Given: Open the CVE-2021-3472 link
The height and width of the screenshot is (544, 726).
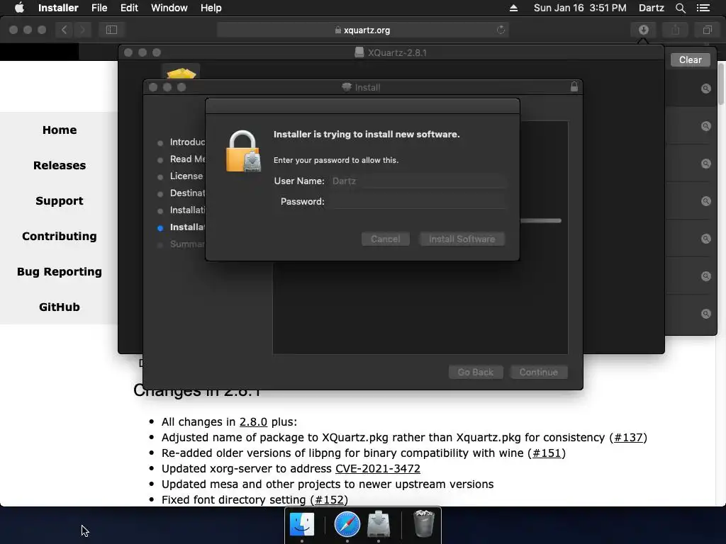Looking at the screenshot, I should coord(378,469).
